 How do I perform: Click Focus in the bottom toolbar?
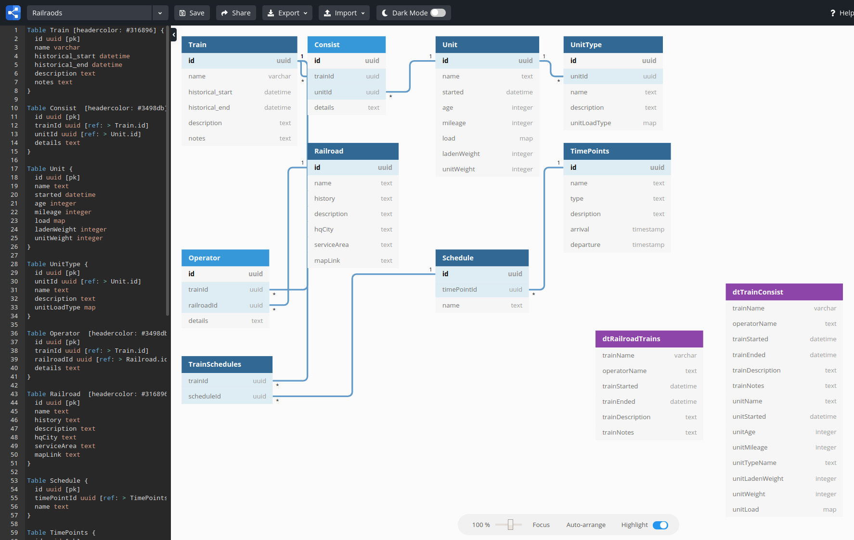pyautogui.click(x=541, y=525)
